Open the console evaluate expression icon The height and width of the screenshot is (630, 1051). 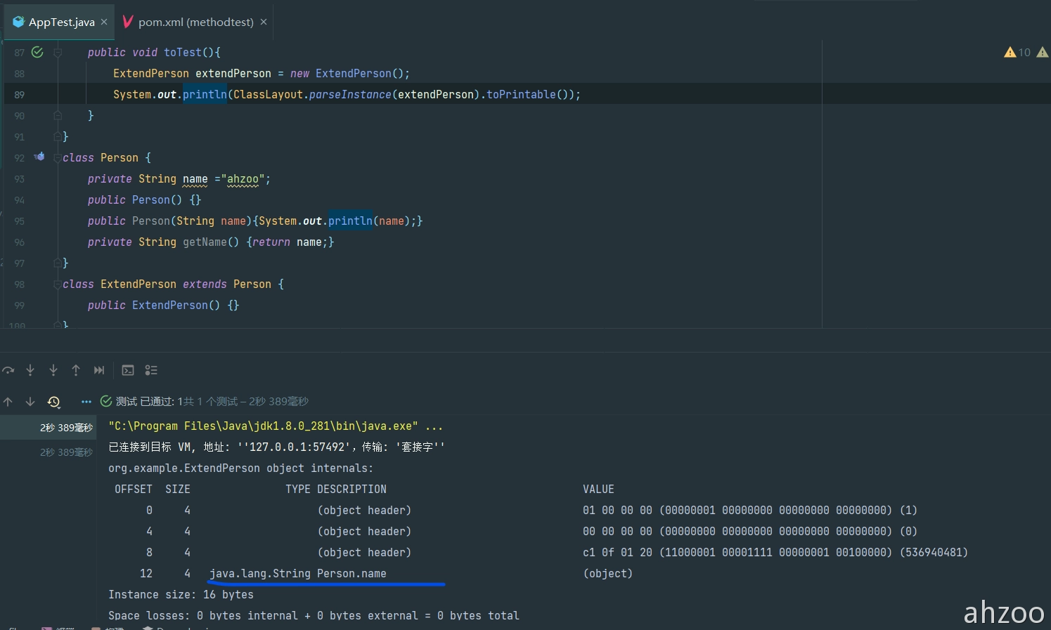[x=128, y=370]
